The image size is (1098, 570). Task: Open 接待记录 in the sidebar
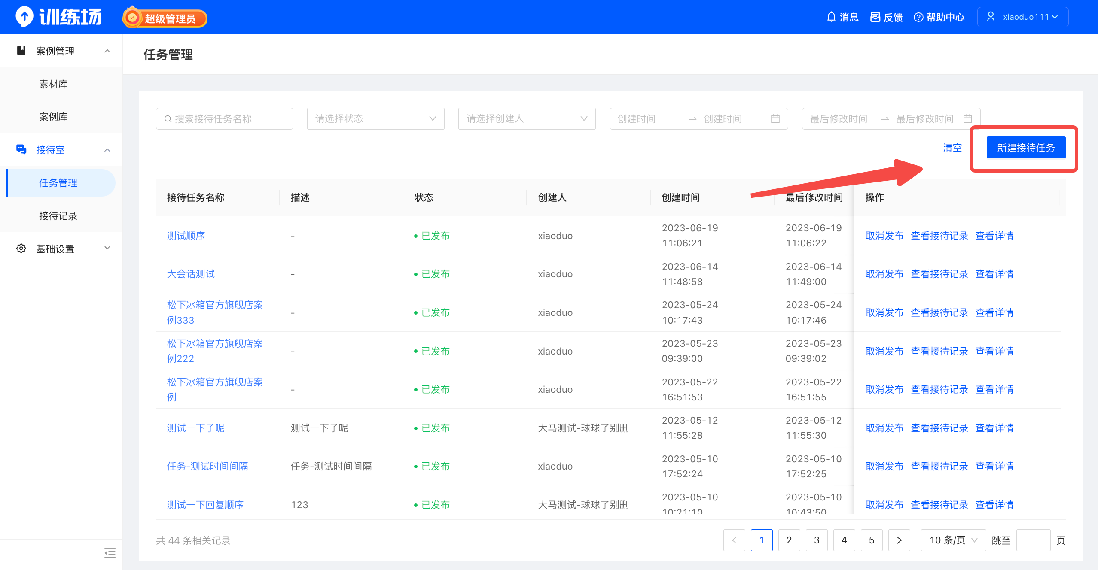58,216
